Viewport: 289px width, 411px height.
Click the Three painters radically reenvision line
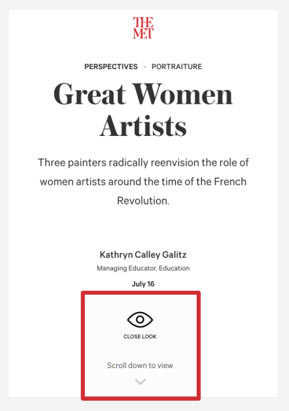point(143,163)
